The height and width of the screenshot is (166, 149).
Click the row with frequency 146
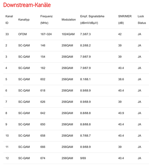[76, 45]
